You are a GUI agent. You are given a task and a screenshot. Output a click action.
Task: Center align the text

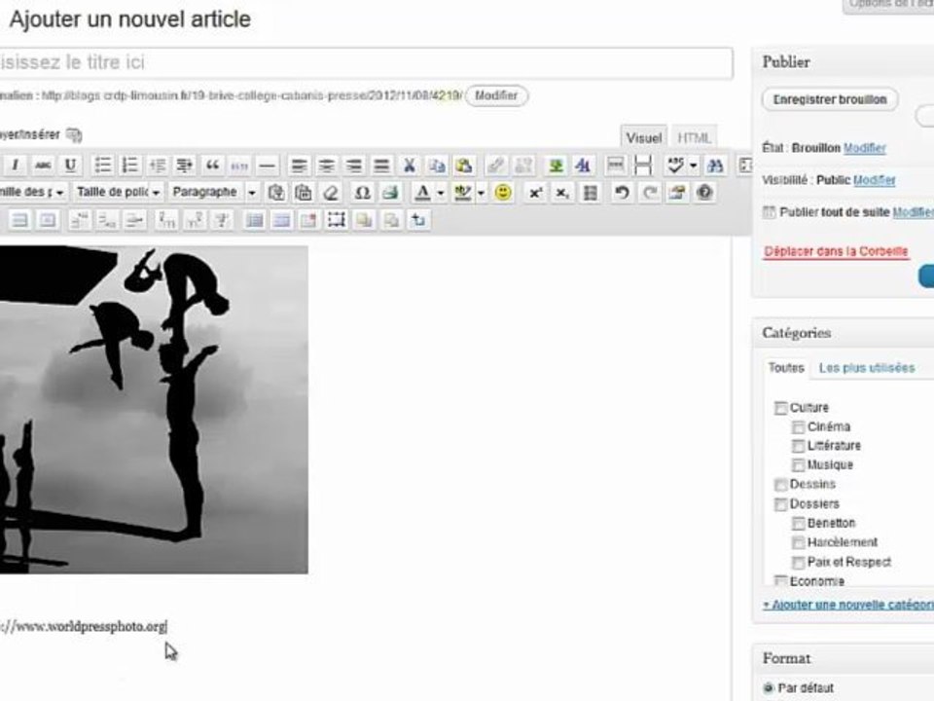point(327,166)
